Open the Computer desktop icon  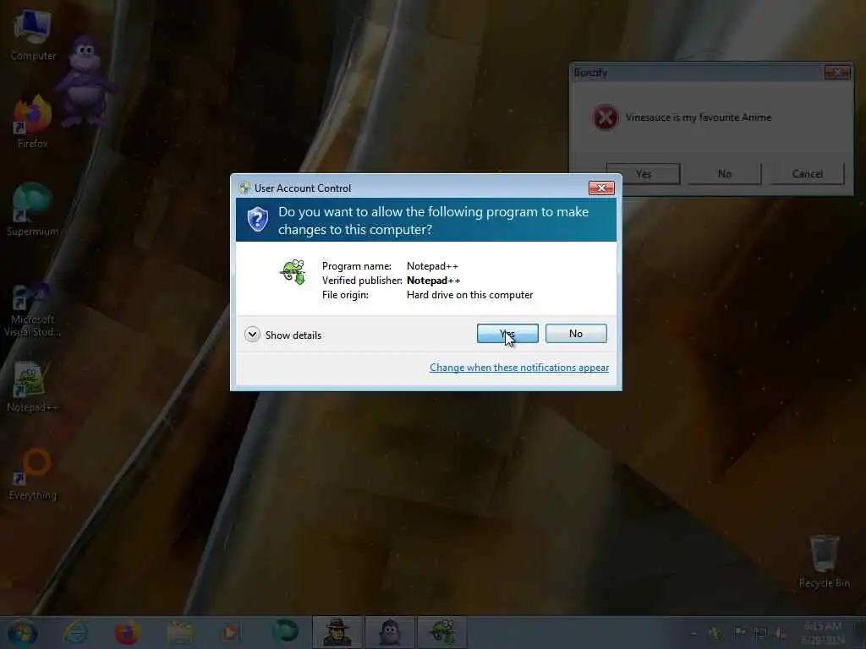33,35
